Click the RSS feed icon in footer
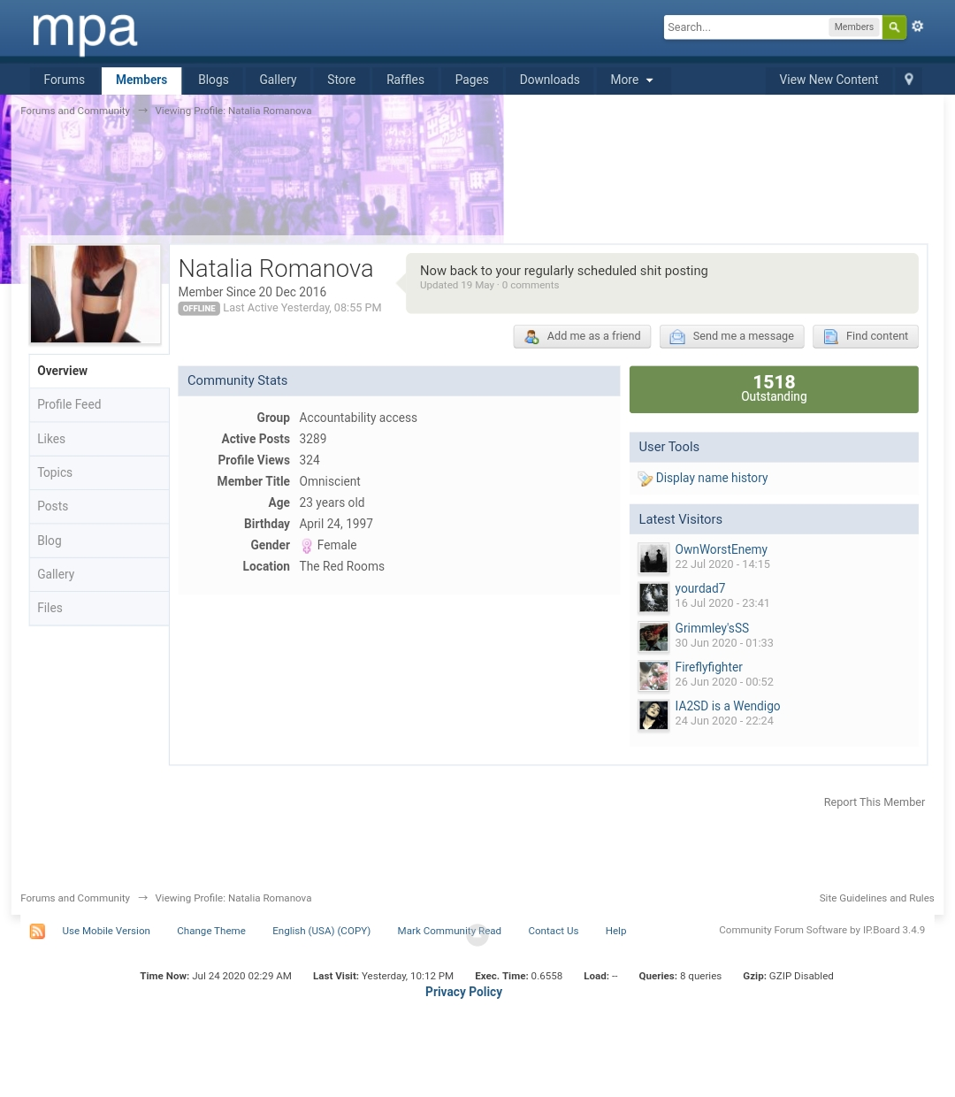The height and width of the screenshot is (1097, 955). (x=37, y=932)
